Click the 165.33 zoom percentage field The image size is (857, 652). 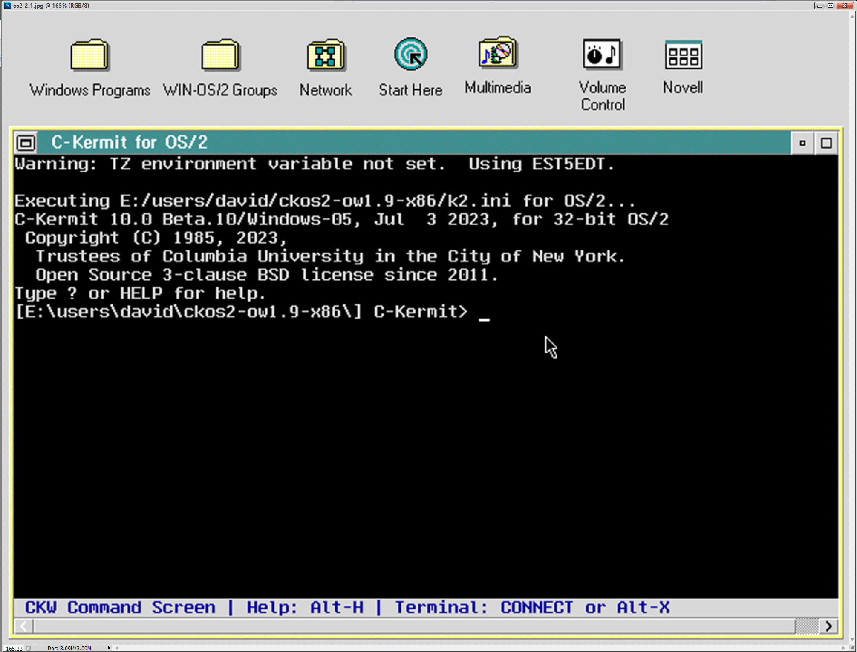tap(14, 648)
